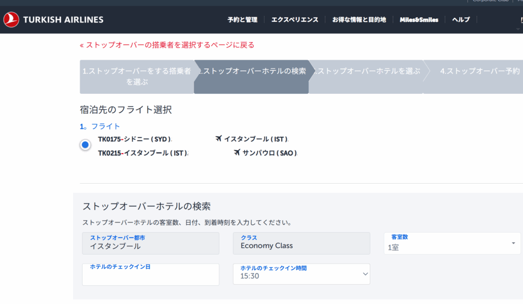The height and width of the screenshot is (304, 523).
Task: Open the 客室数 room count dropdown
Action: click(x=452, y=243)
